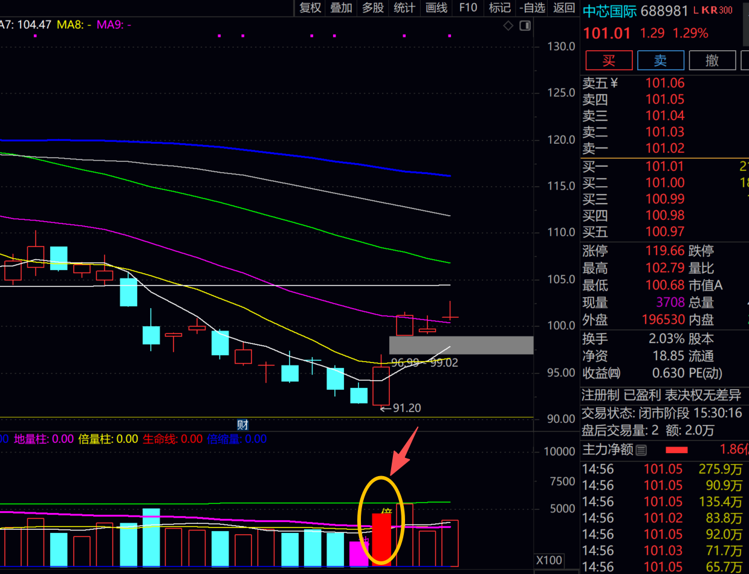Click the X100 volume scale label
749x574 pixels.
coord(549,559)
